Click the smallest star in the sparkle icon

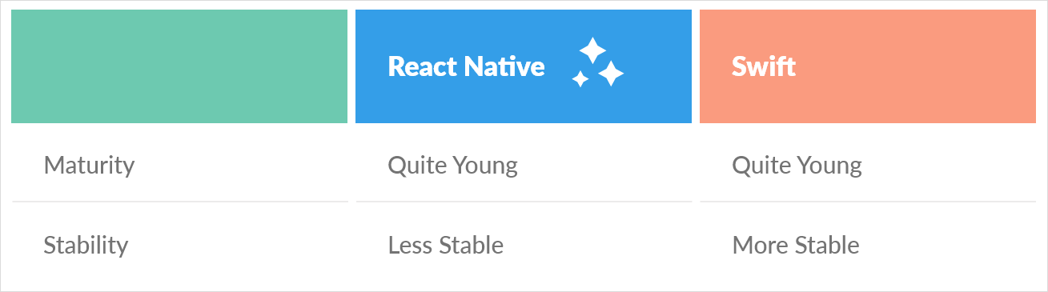(580, 78)
